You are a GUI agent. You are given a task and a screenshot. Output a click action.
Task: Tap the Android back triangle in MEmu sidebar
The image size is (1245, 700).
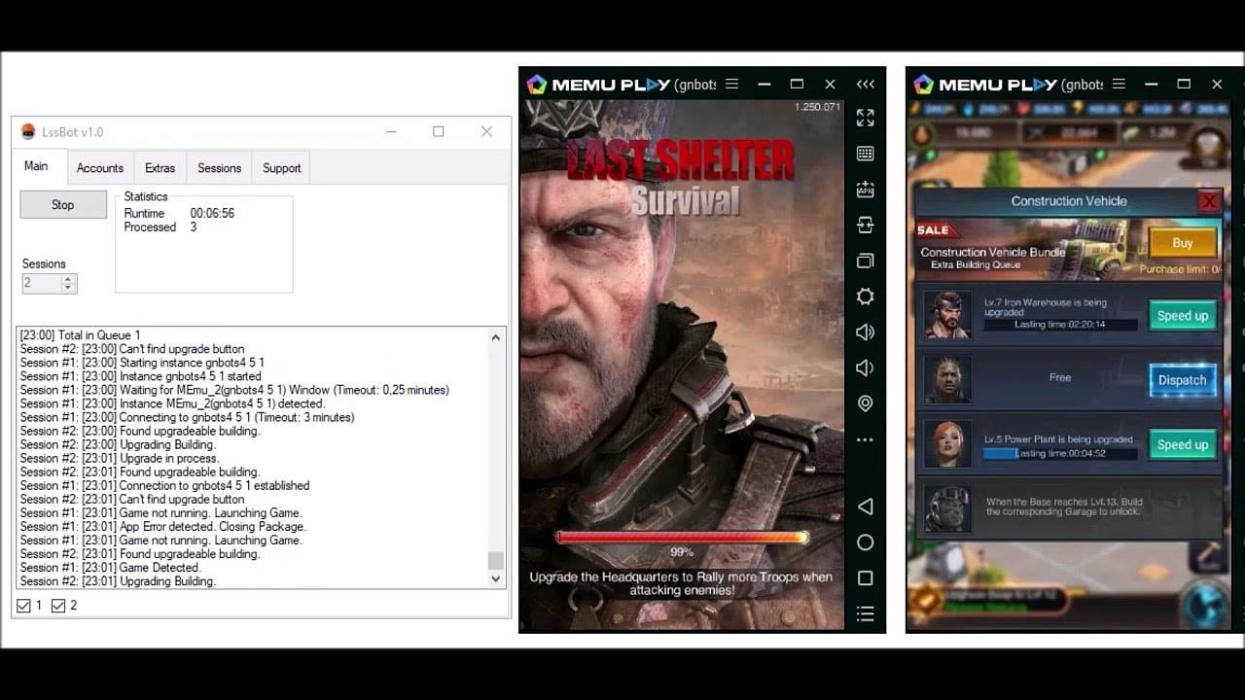coord(865,507)
